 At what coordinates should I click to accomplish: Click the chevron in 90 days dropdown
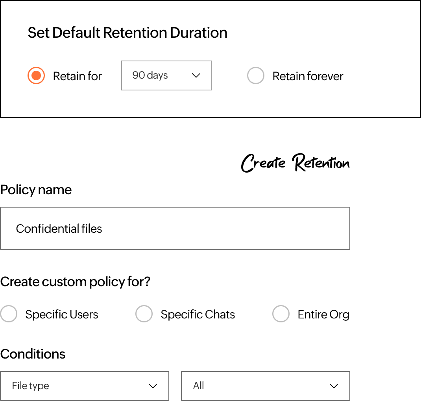[x=196, y=75]
